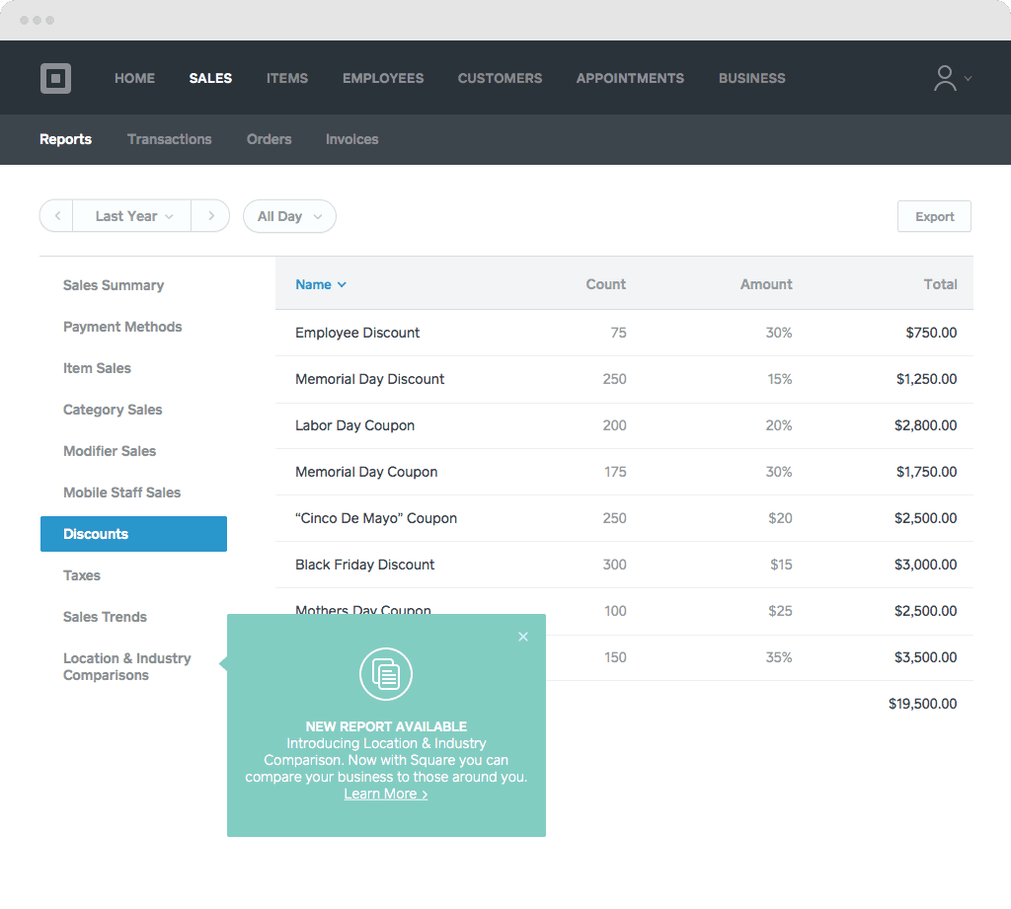Go to previous date range arrow
Image resolution: width=1011 pixels, height=909 pixels.
click(57, 216)
